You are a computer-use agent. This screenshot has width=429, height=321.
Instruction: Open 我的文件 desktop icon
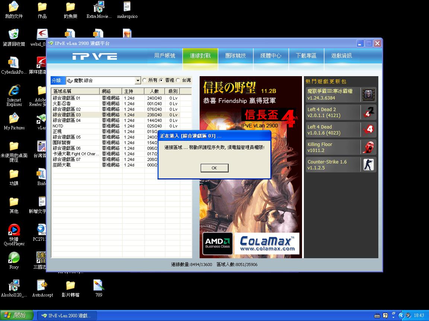(x=14, y=10)
